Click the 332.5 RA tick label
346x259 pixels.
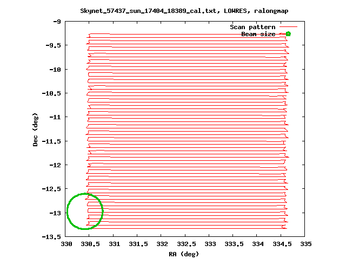coord(186,244)
